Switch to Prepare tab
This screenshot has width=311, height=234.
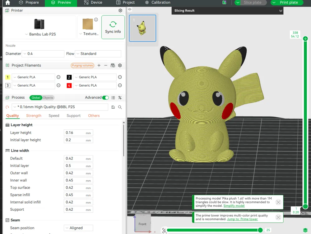coord(29,2)
